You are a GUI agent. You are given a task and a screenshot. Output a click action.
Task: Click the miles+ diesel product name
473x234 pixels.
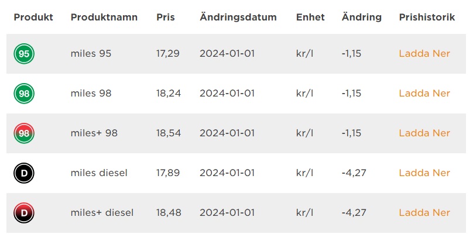[x=102, y=213]
